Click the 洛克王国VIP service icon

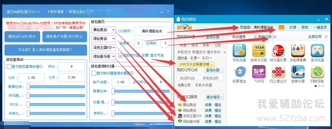[x=180, y=116]
